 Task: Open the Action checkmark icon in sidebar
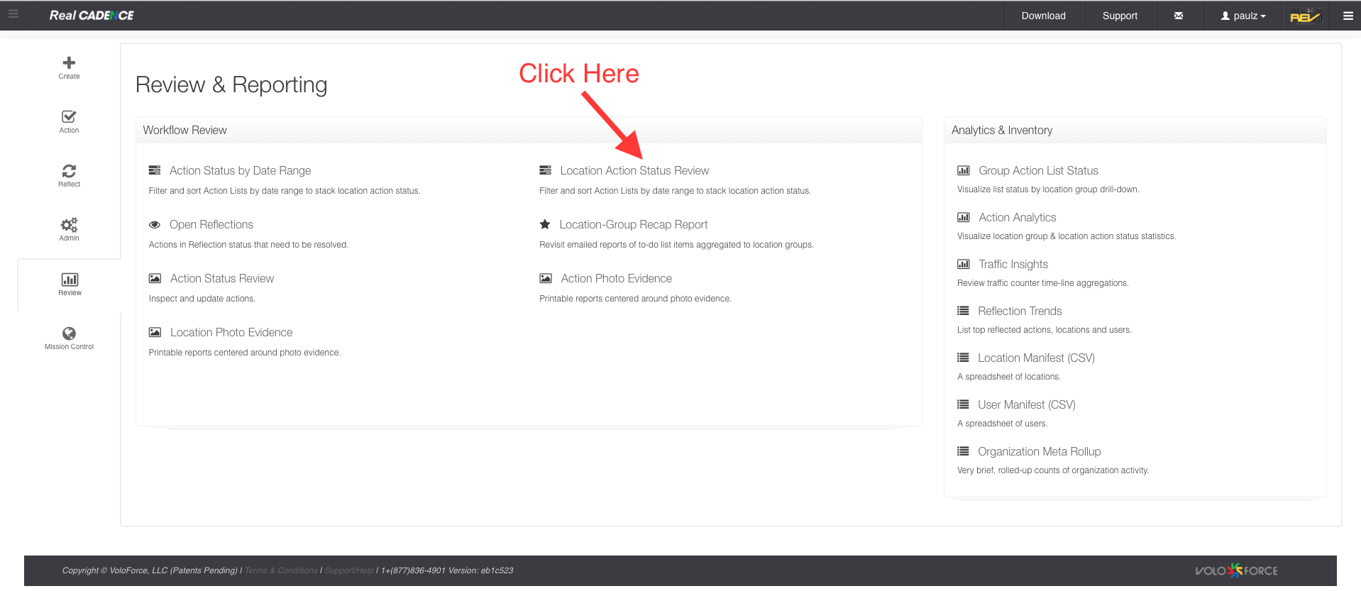pos(69,117)
